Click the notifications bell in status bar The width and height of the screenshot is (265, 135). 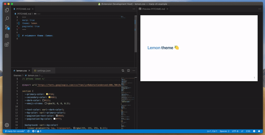258,132
